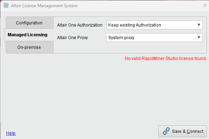Open the Altair One Authorization combo box

click(154, 25)
